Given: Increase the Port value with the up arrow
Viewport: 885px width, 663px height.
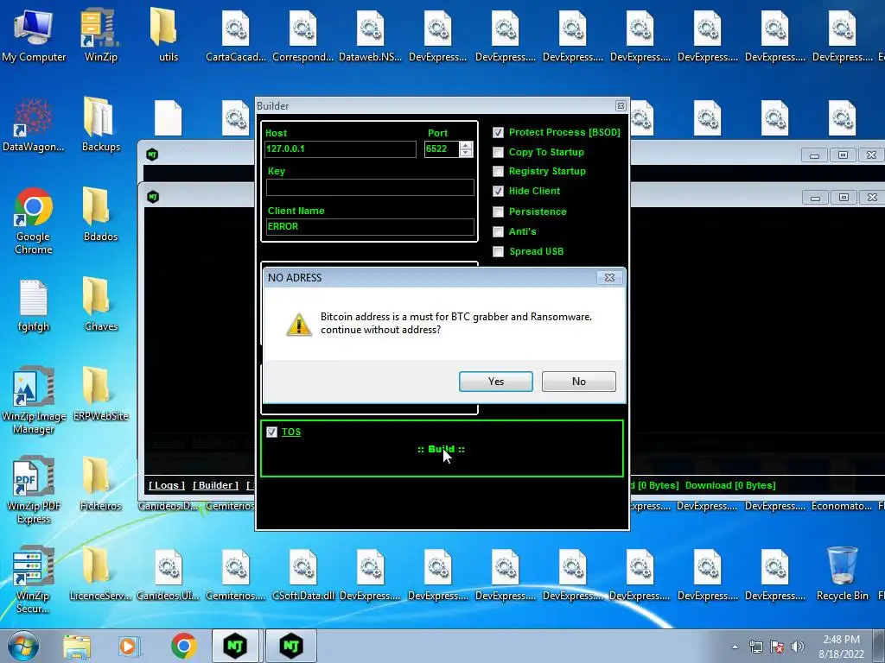Looking at the screenshot, I should coord(466,145).
